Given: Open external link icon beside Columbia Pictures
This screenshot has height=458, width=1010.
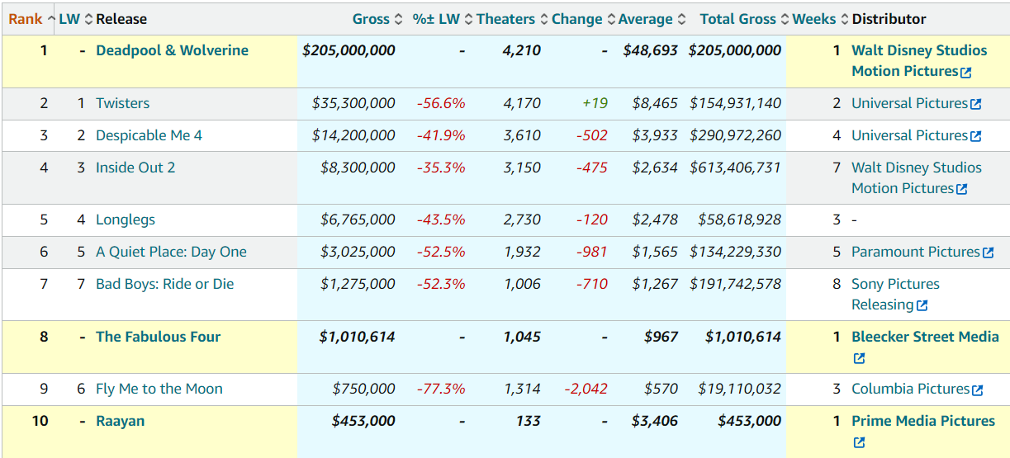Looking at the screenshot, I should click(x=977, y=390).
